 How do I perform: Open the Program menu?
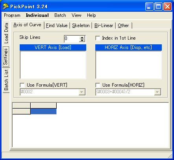pos(12,15)
